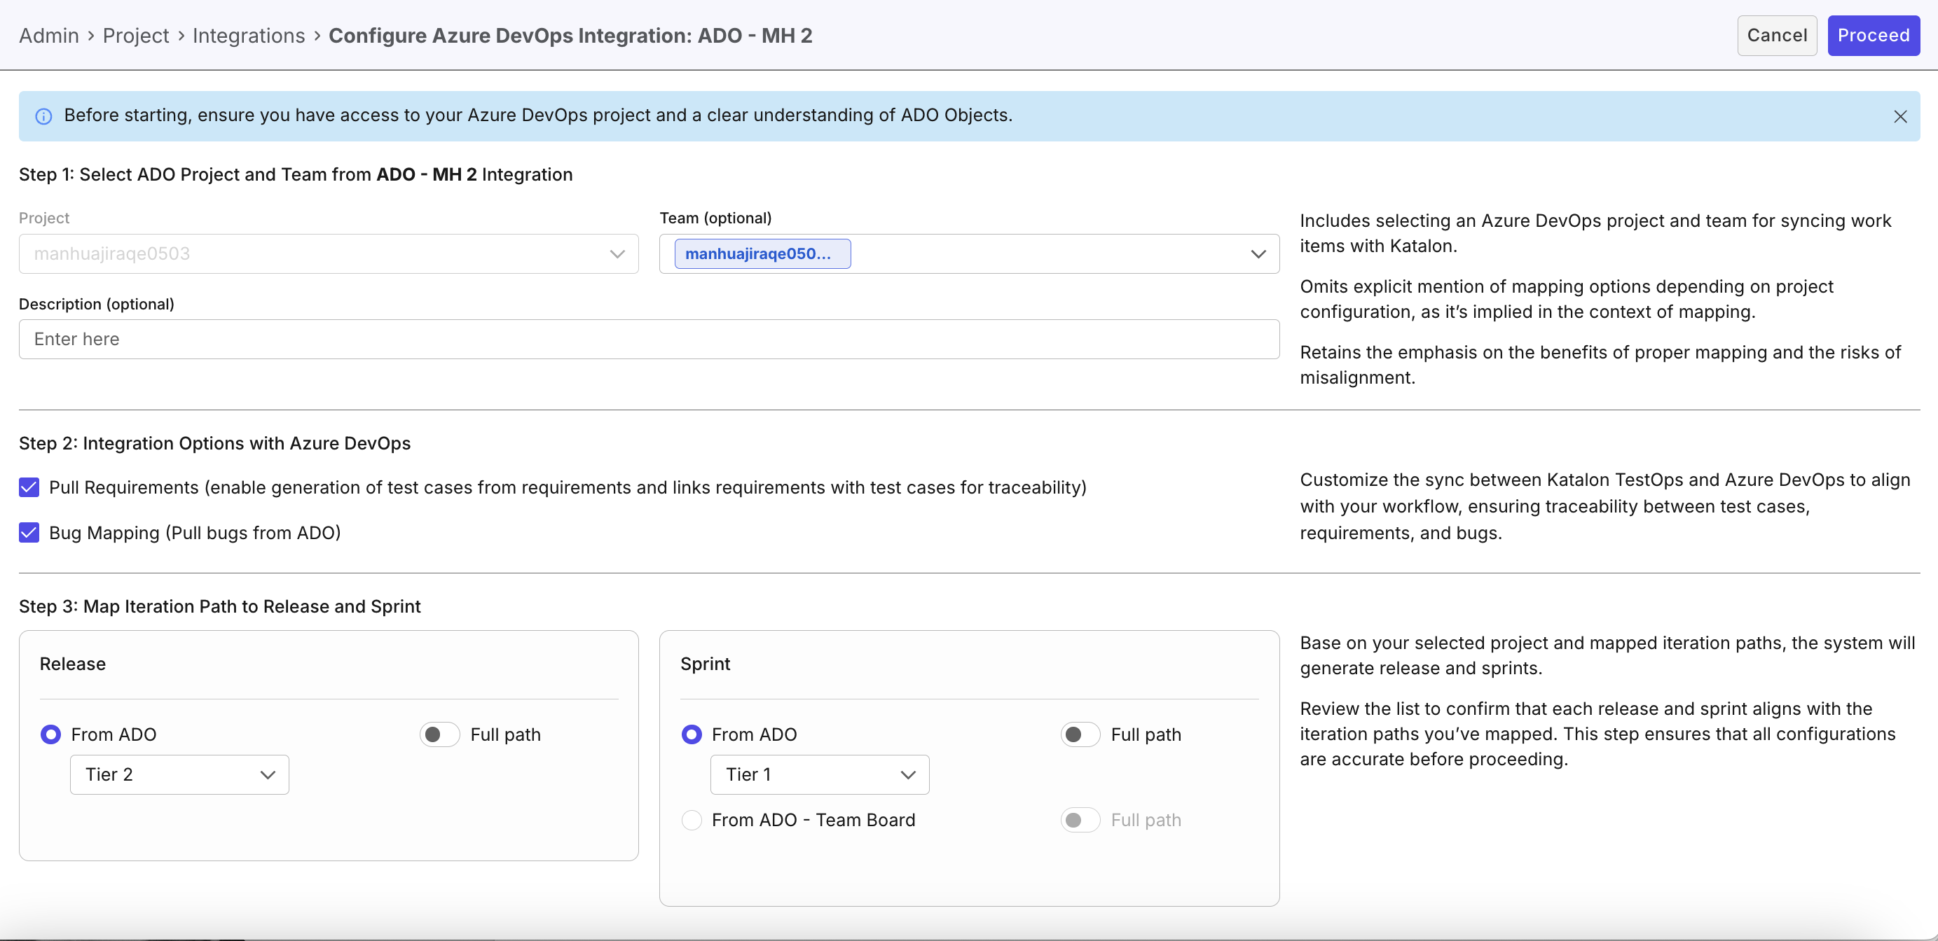Open the Sprint Tier 1 dropdown

(x=819, y=774)
